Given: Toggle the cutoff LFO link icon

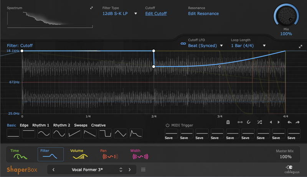Looking at the screenshot, I should click(x=183, y=44).
